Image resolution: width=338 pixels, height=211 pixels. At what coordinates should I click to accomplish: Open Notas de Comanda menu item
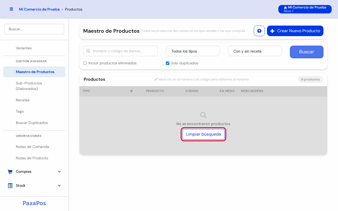(34, 147)
